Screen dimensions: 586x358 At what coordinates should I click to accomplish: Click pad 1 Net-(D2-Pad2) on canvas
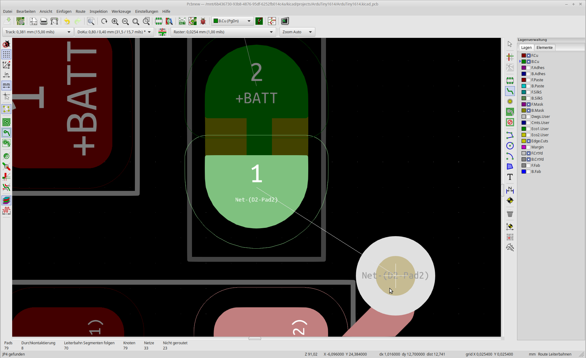[x=256, y=192]
